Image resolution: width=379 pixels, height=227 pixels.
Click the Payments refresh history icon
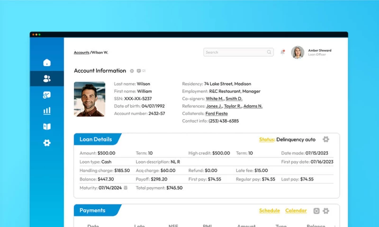316,211
